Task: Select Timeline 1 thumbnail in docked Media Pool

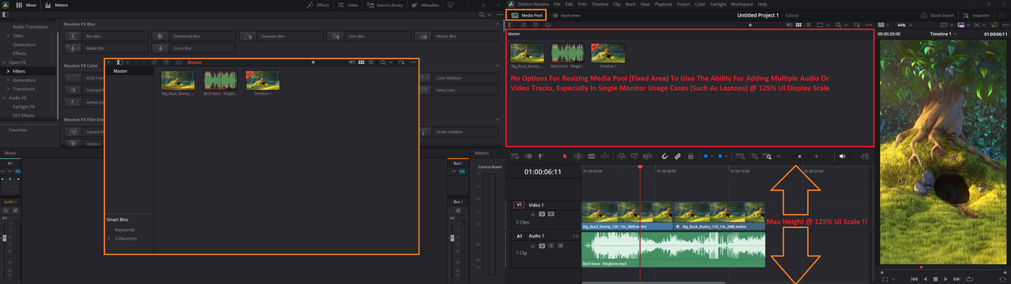Action: [607, 52]
